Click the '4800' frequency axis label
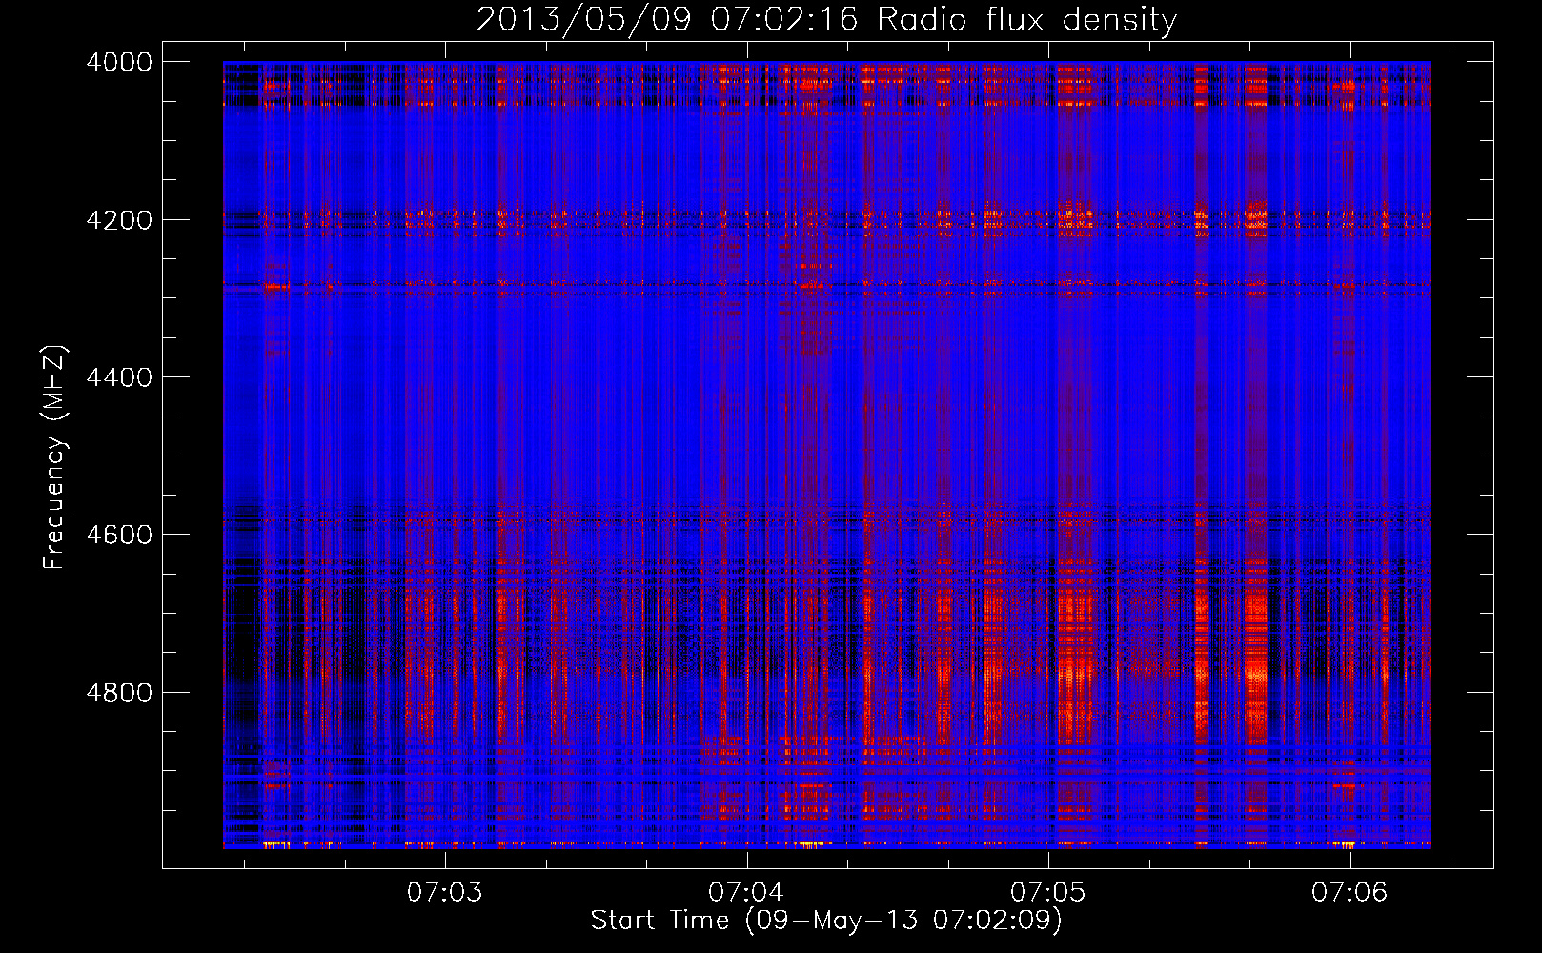 119,693
